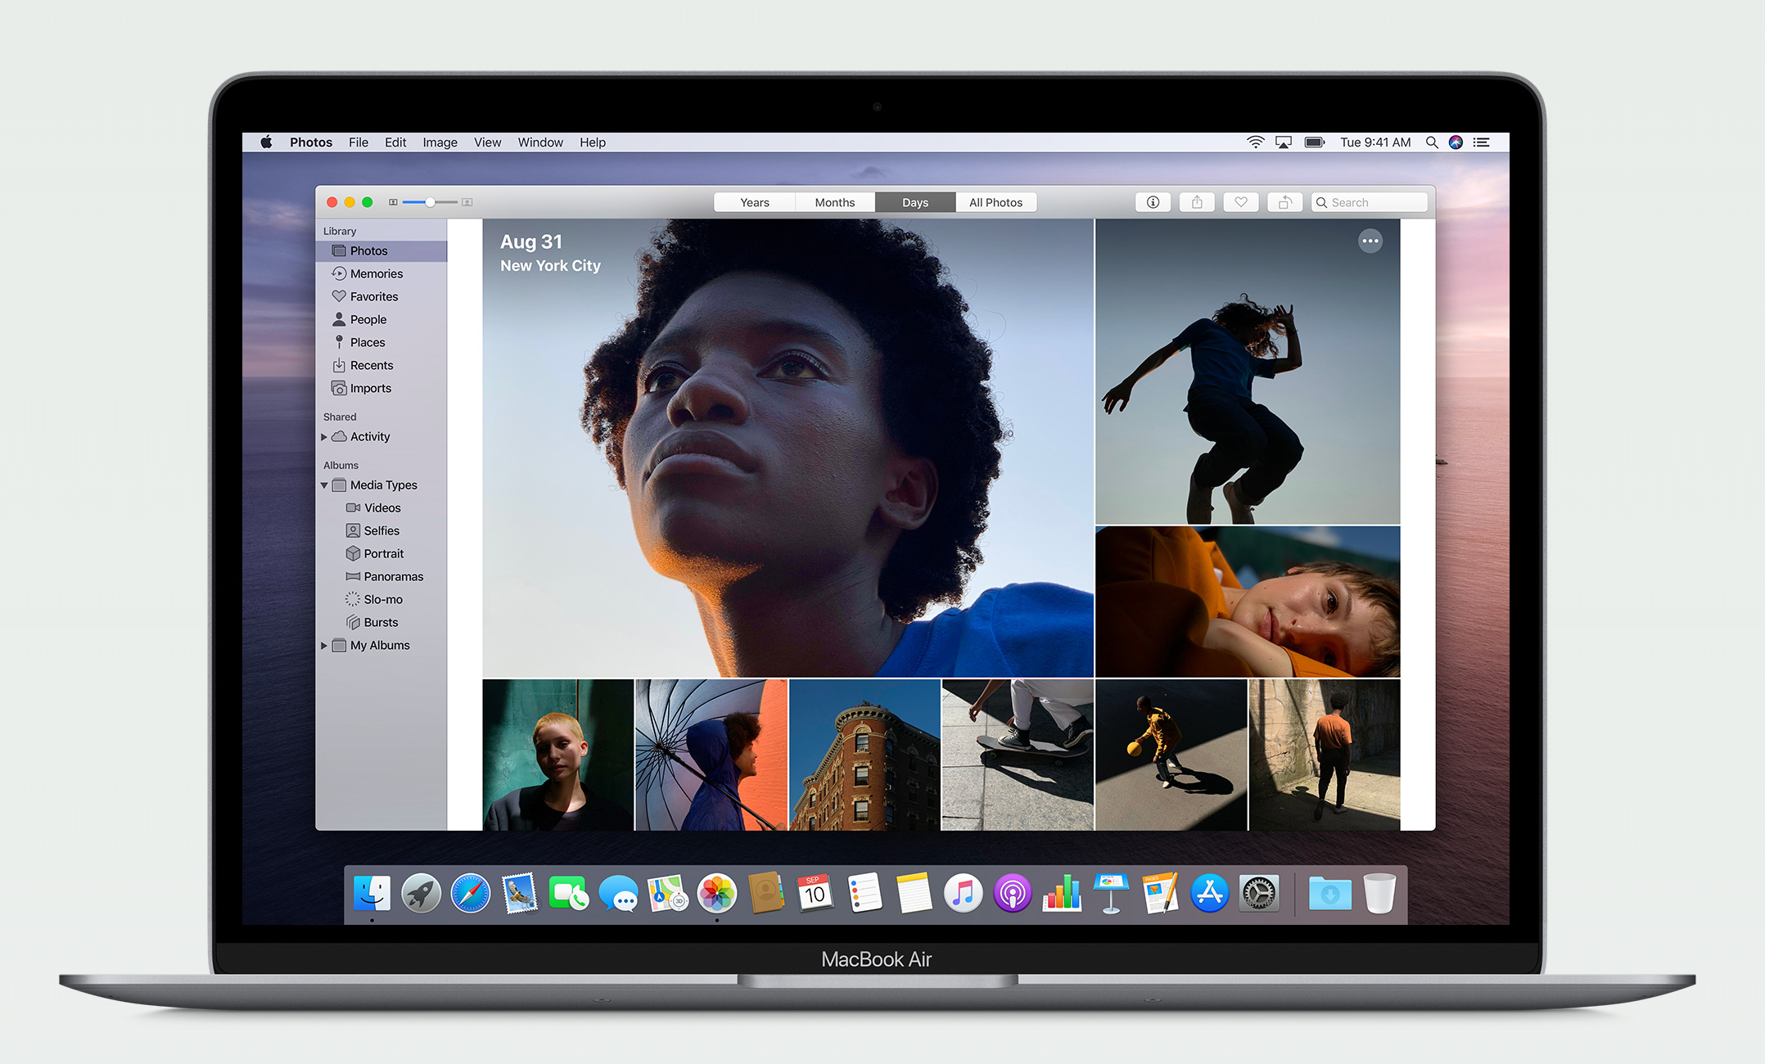Switch to the All Photos view
Screen dimensions: 1765x1064
(995, 202)
